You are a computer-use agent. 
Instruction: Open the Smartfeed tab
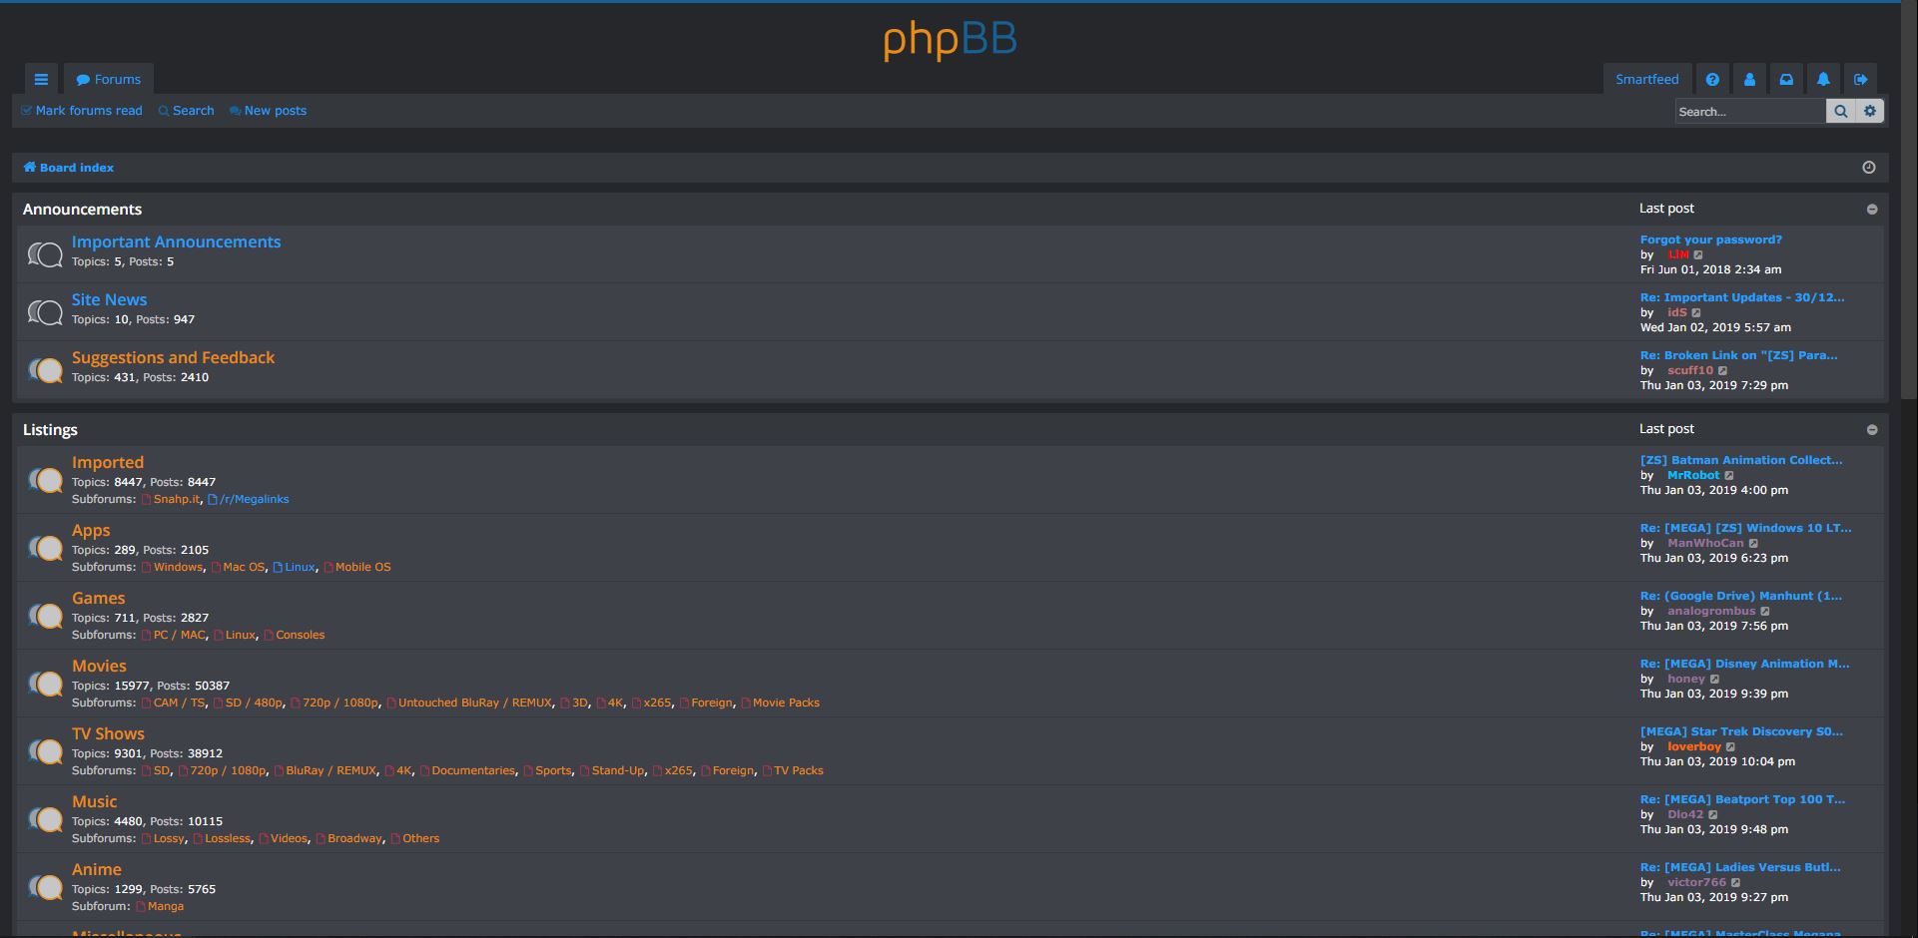1647,79
